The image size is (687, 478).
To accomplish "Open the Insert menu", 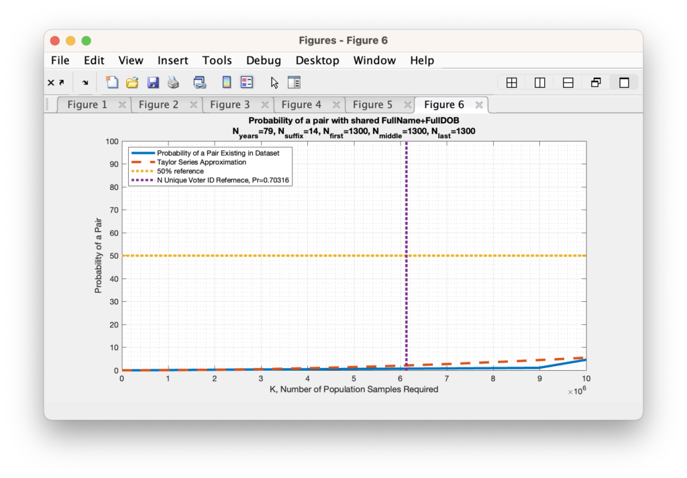I will 172,60.
